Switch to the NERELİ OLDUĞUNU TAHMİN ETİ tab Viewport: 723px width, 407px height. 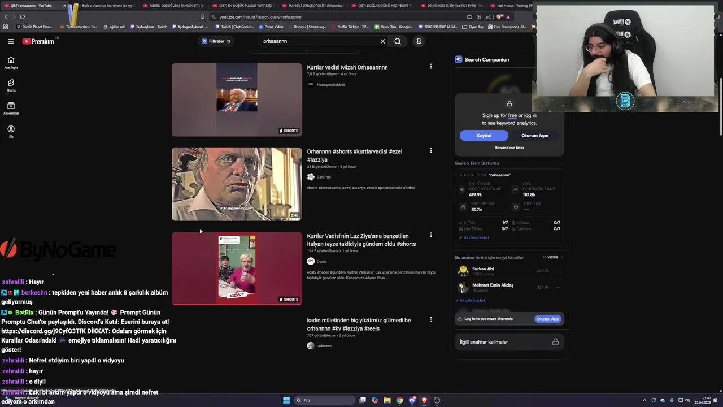pyautogui.click(x=174, y=5)
